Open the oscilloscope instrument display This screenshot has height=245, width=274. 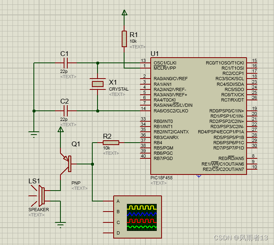(x=142, y=217)
